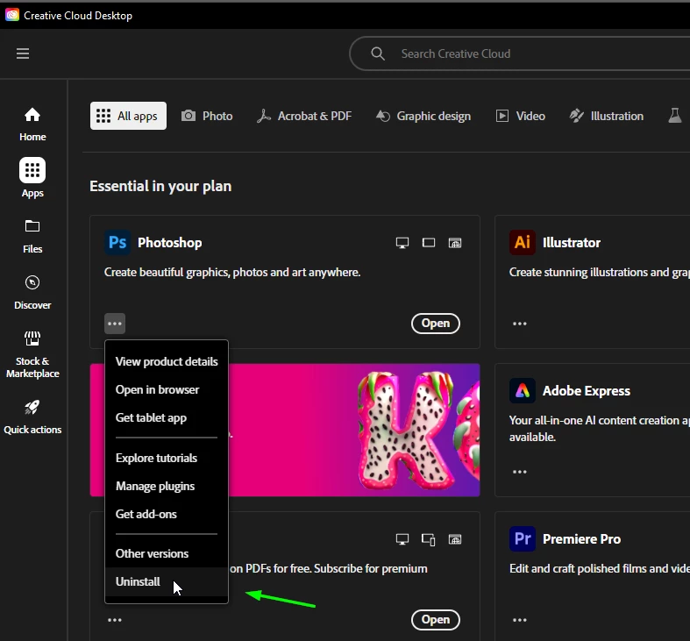This screenshot has height=641, width=690.
Task: Click the Photoshop app title text
Action: 170,243
